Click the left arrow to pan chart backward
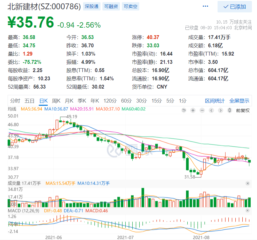This screenshot has width=257, height=240. [212, 110]
